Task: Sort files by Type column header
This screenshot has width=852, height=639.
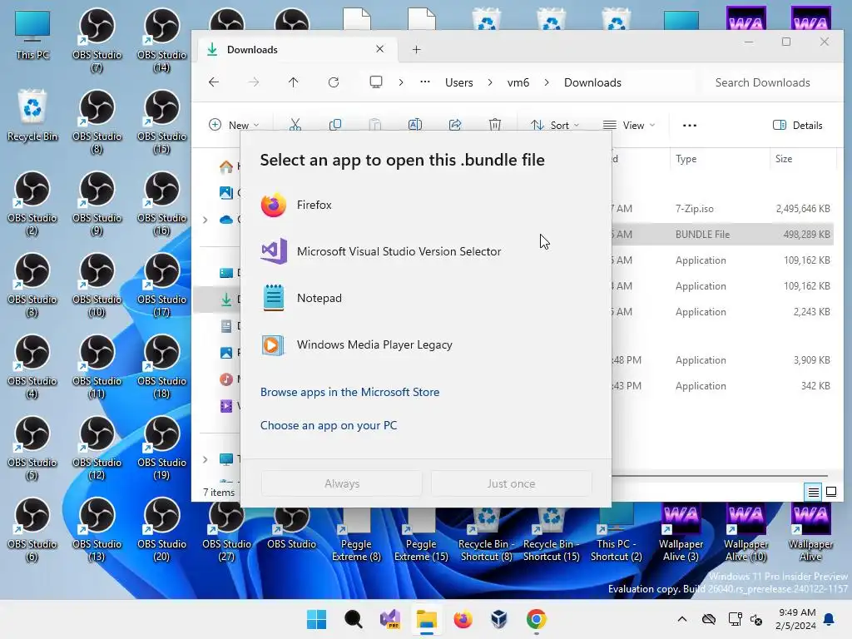Action: pos(720,159)
